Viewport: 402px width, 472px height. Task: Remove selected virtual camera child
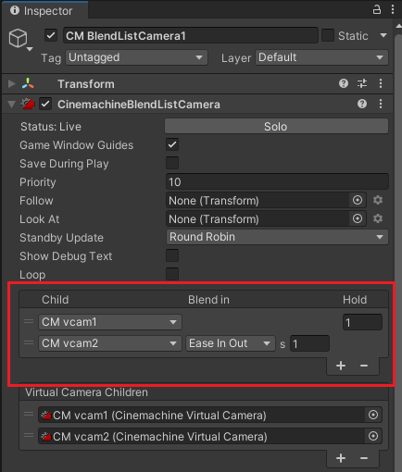pyautogui.click(x=364, y=458)
